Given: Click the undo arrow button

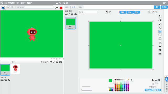Looking at the screenshot, I should coord(107,12).
